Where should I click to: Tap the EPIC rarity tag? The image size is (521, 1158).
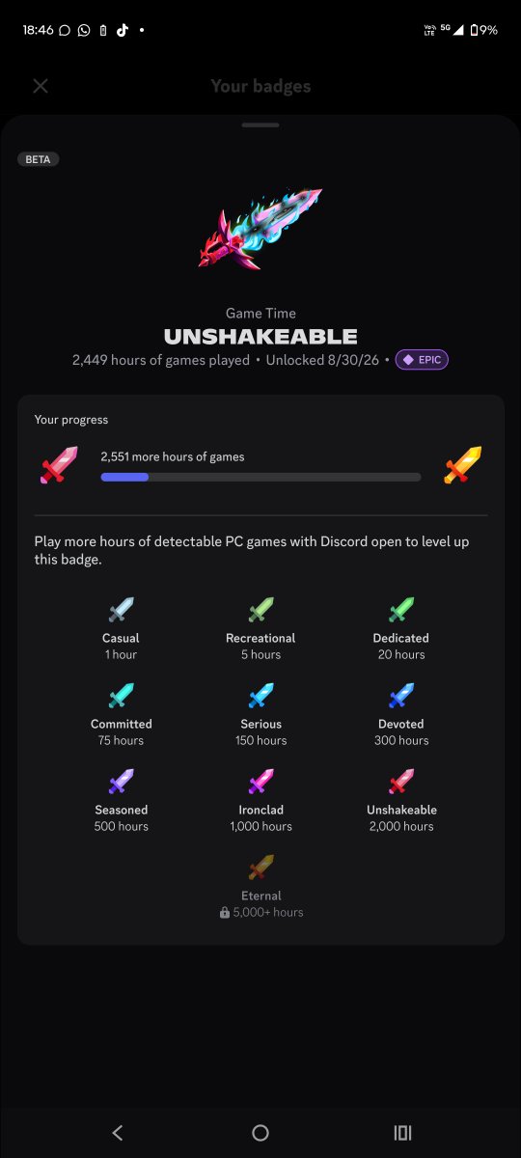tap(422, 360)
